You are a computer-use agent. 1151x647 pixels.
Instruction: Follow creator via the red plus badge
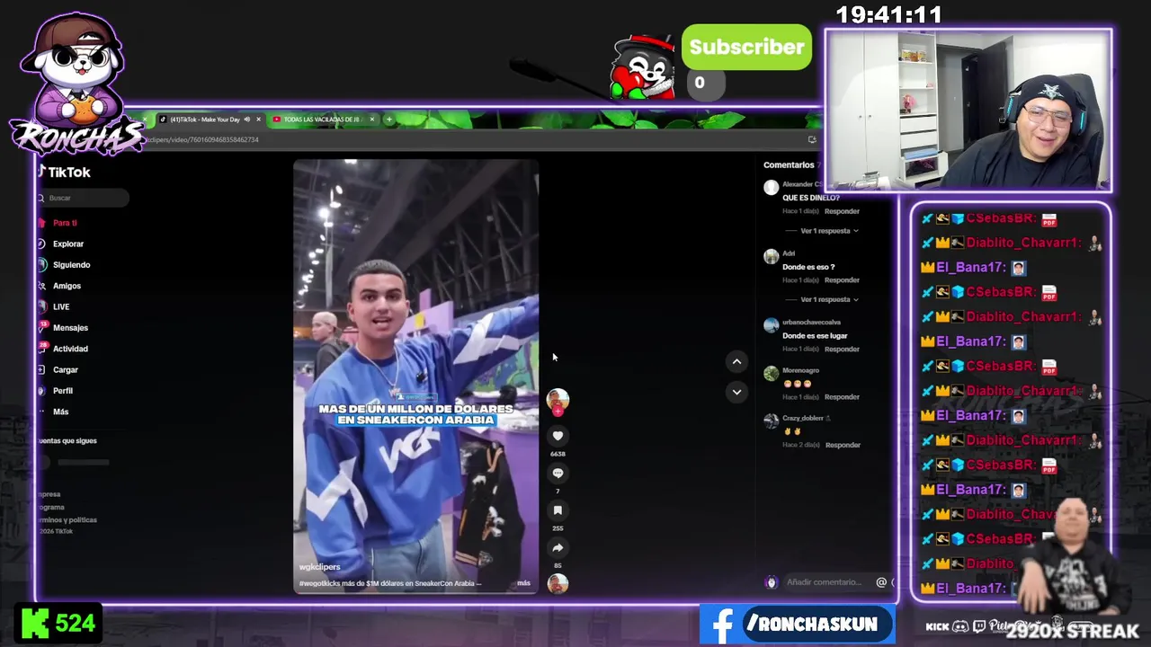tap(558, 412)
